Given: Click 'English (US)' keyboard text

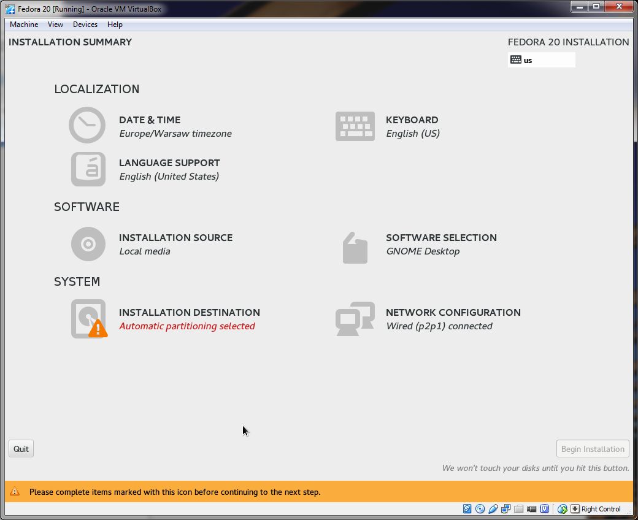Looking at the screenshot, I should [413, 133].
